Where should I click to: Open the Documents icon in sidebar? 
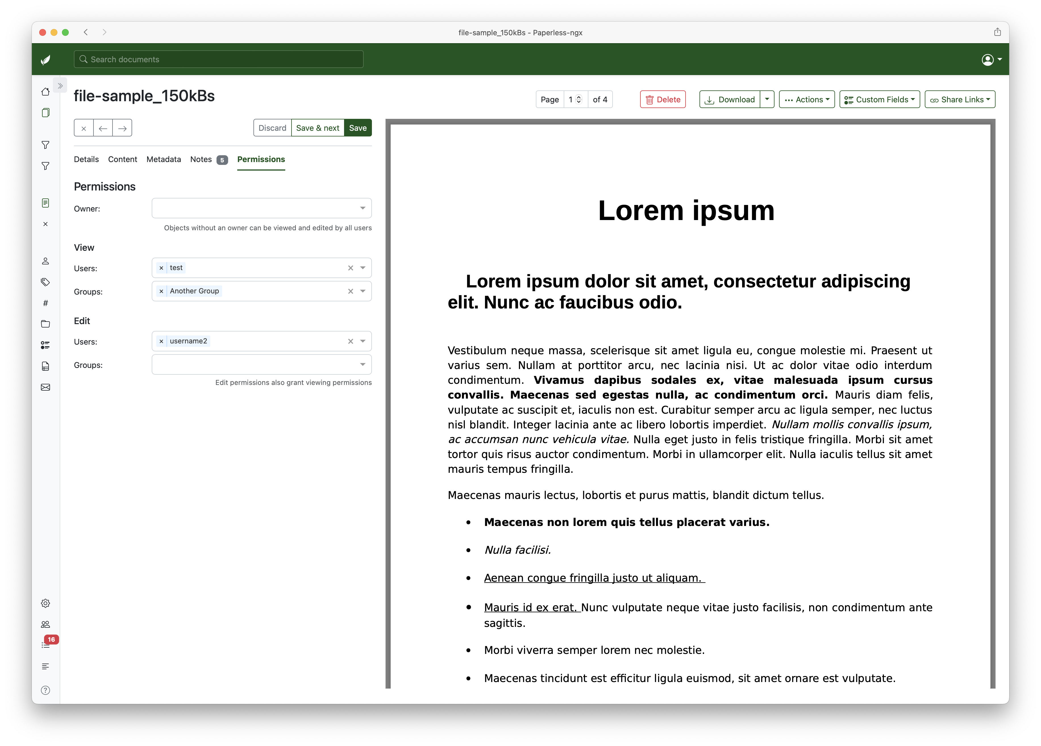[45, 113]
